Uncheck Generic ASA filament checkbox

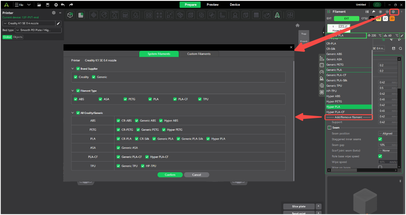(118, 148)
